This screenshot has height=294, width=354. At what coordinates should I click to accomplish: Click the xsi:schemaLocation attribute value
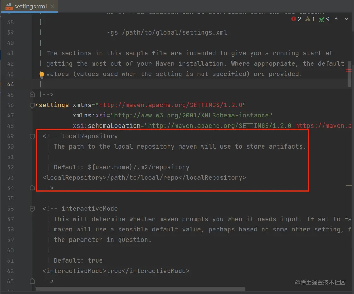[248, 126]
